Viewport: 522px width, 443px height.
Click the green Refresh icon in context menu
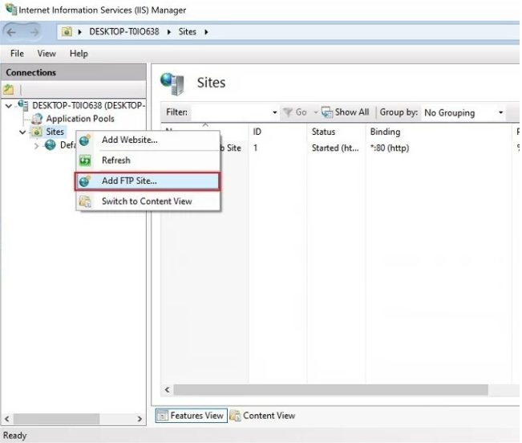pyautogui.click(x=85, y=161)
